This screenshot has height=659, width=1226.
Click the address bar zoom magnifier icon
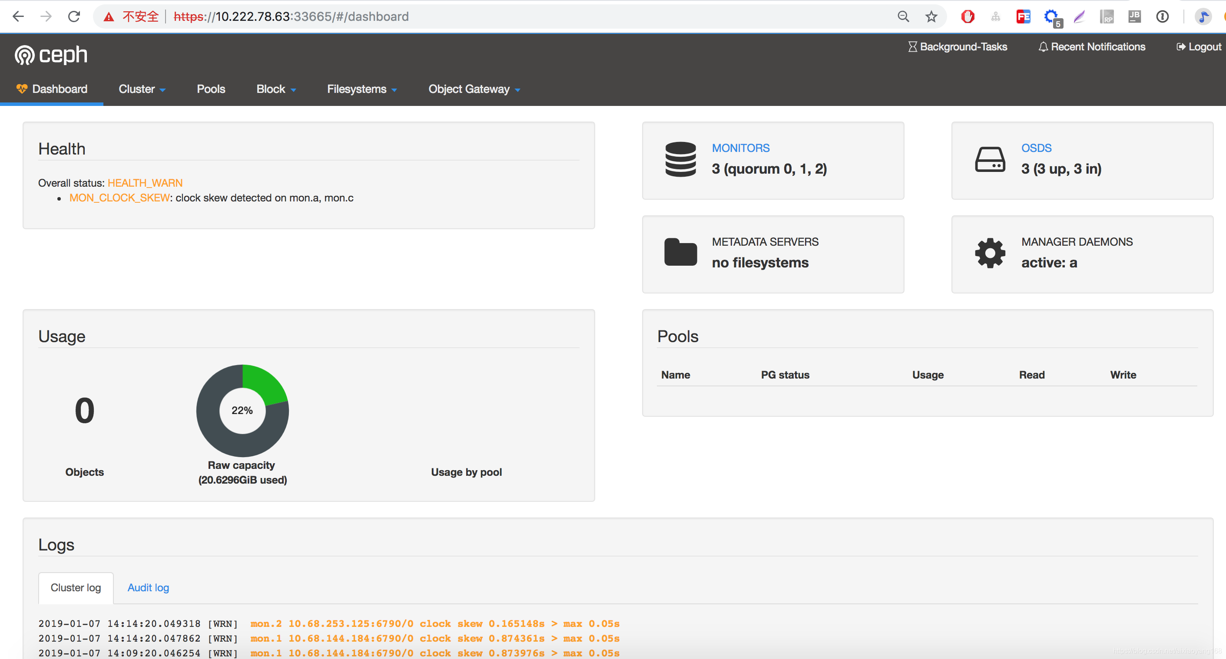point(903,16)
